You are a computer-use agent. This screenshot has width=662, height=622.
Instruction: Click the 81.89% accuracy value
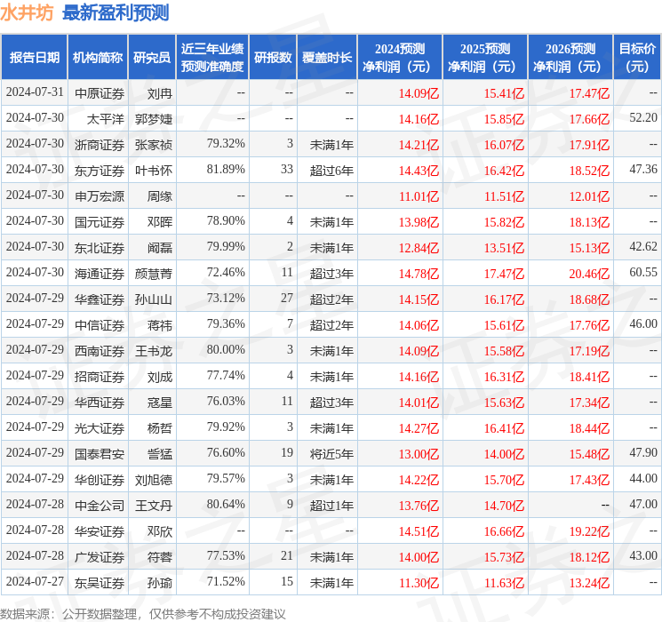pyautogui.click(x=226, y=170)
